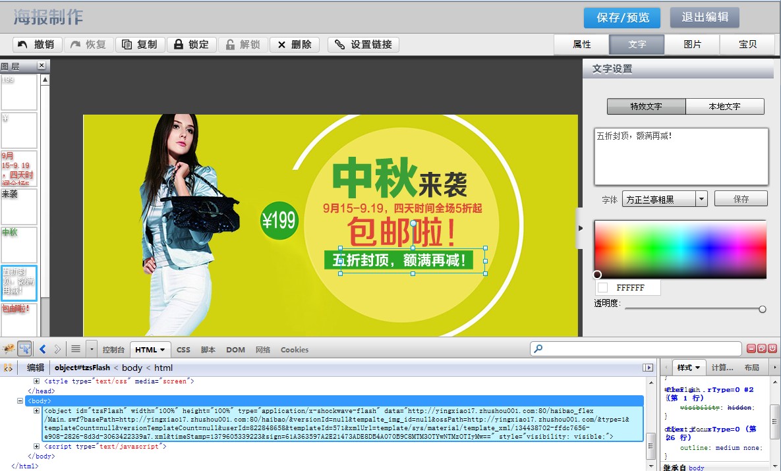This screenshot has width=781, height=471.
Task: Open dropdown arrow next to lines icon
Action: 92,349
